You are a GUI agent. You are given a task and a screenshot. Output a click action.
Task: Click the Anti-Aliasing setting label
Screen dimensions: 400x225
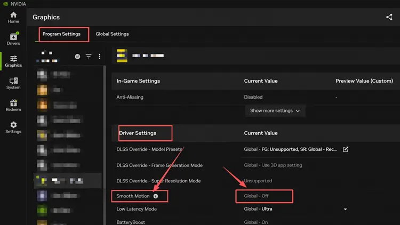(x=130, y=97)
